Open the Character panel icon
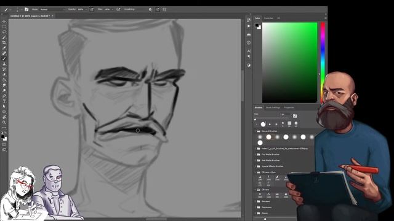The image size is (394, 221). point(249,51)
